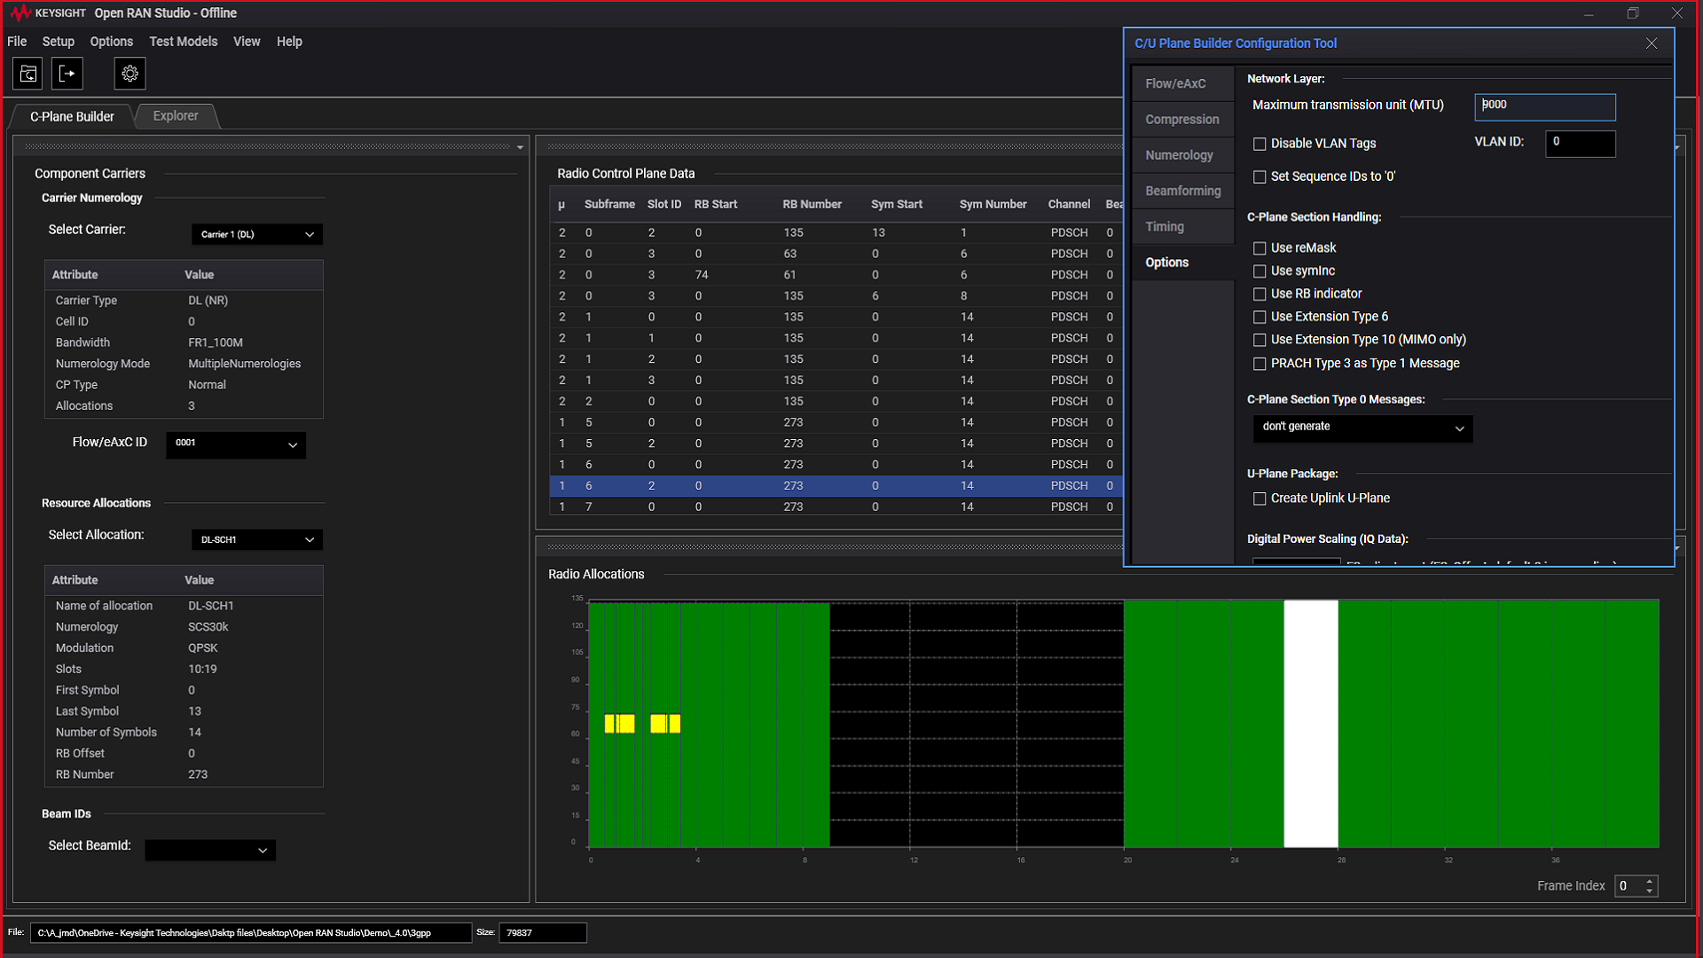Open the Test Models menu
Viewport: 1703px width, 958px height.
coord(183,42)
